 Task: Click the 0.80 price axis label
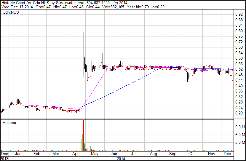click(239, 31)
